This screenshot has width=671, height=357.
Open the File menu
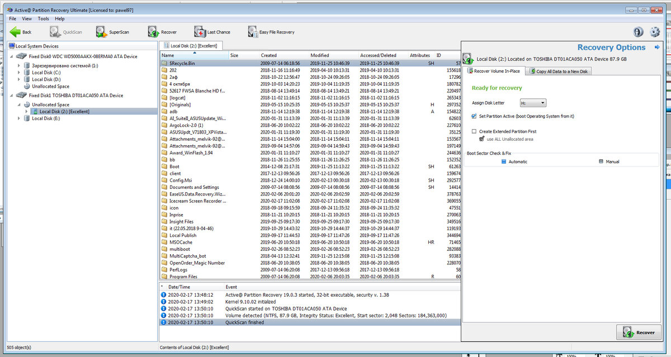coord(12,18)
